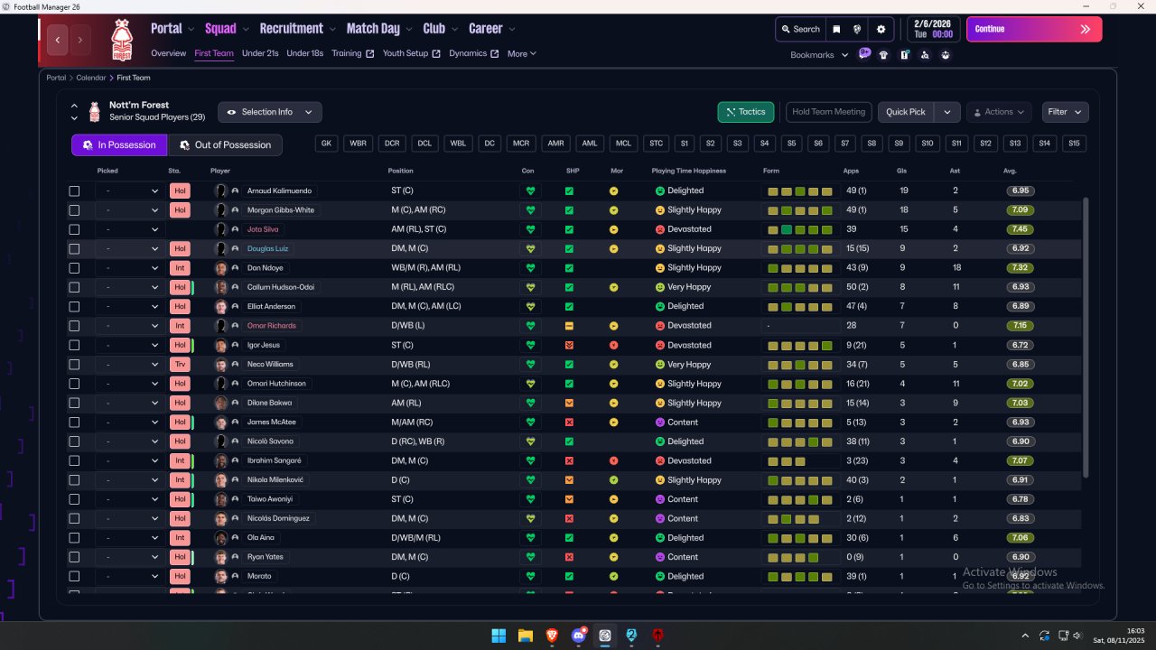Click the scouting magnifier bookmark icon
The height and width of the screenshot is (650, 1156).
pyautogui.click(x=925, y=55)
